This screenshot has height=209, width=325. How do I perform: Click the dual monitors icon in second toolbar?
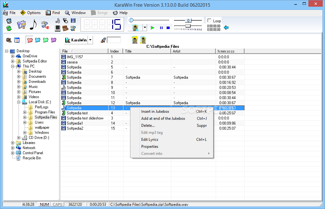(x=9, y=40)
